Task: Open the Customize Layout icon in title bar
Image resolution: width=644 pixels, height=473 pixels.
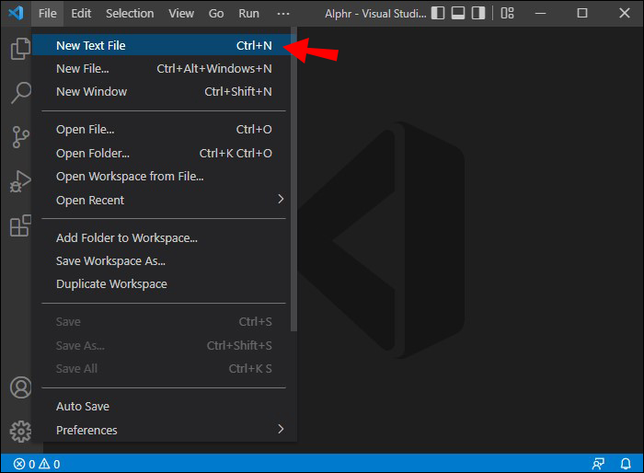Action: tap(508, 13)
